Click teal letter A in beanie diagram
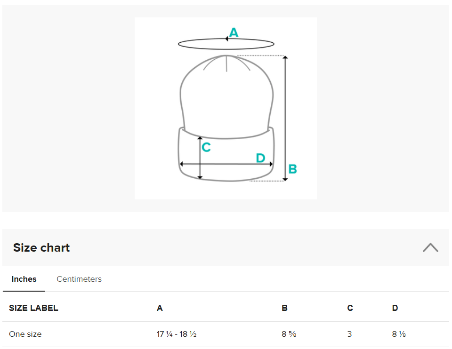 coord(234,33)
